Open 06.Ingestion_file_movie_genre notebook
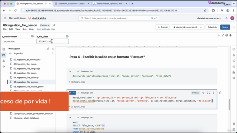237x133 pixels. (29, 86)
